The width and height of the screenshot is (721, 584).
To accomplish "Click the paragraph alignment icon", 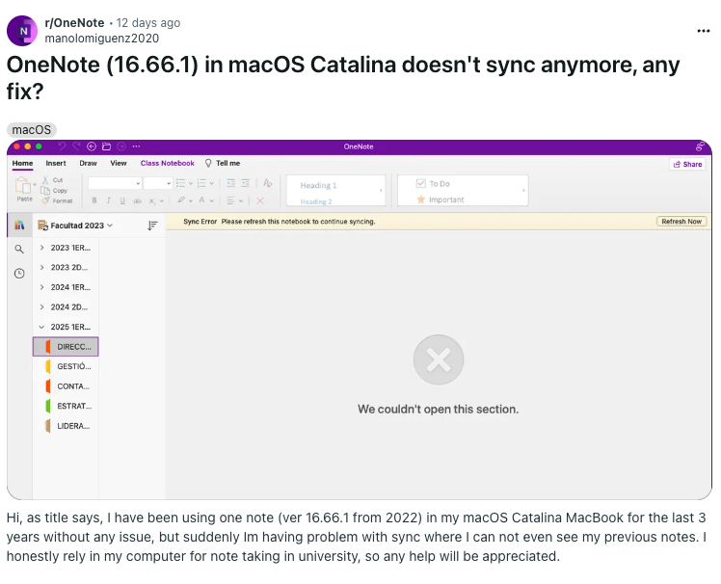I will (x=230, y=200).
